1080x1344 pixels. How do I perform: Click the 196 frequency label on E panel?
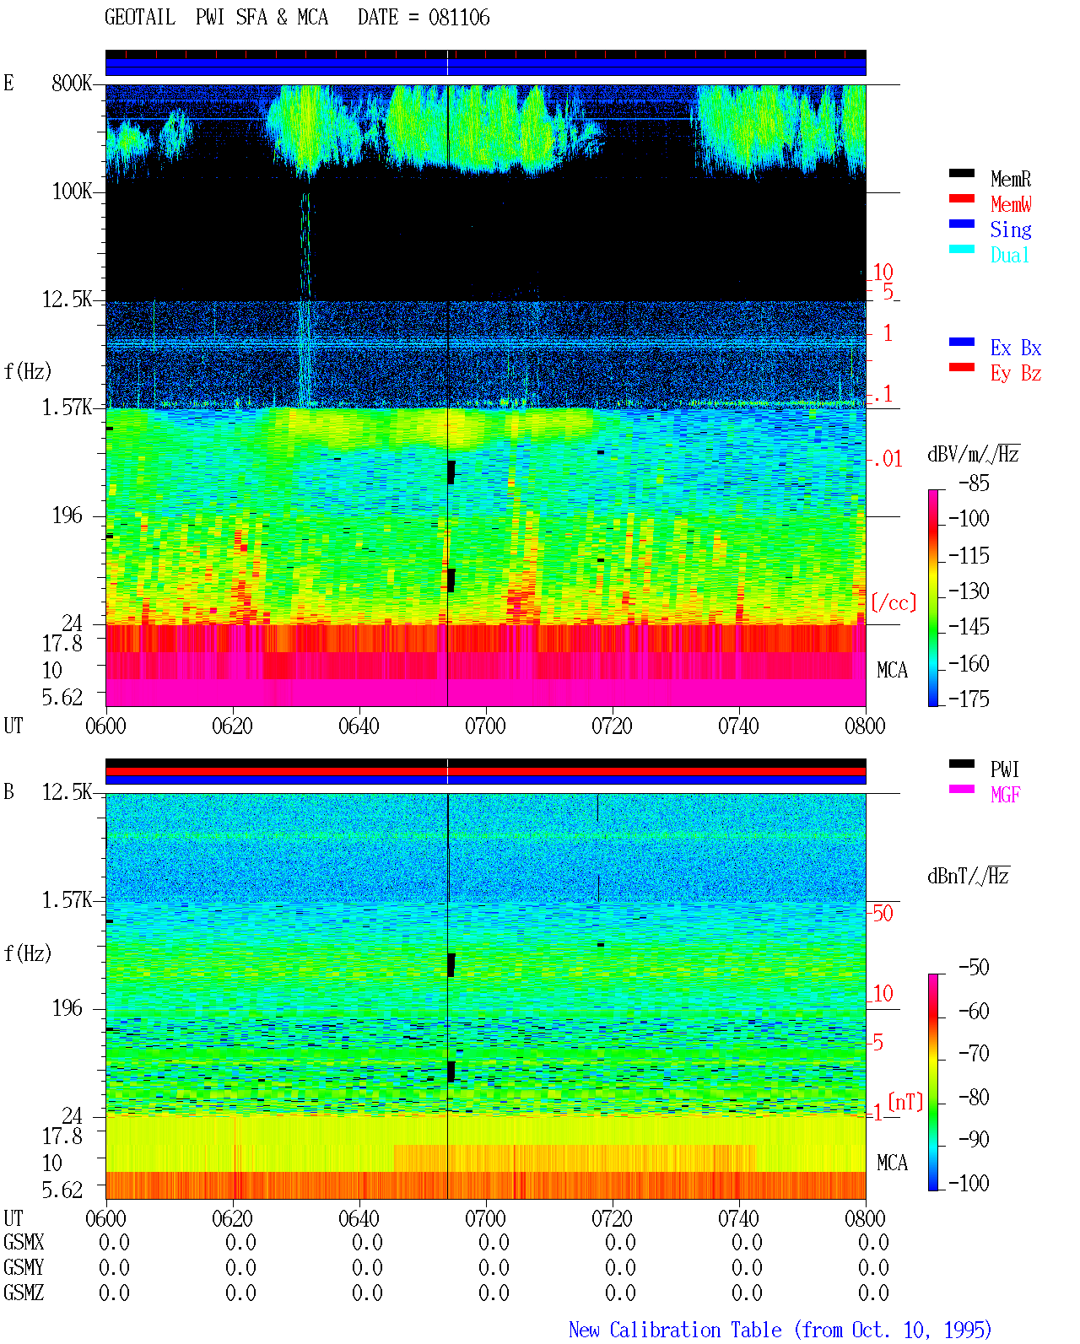pyautogui.click(x=67, y=515)
